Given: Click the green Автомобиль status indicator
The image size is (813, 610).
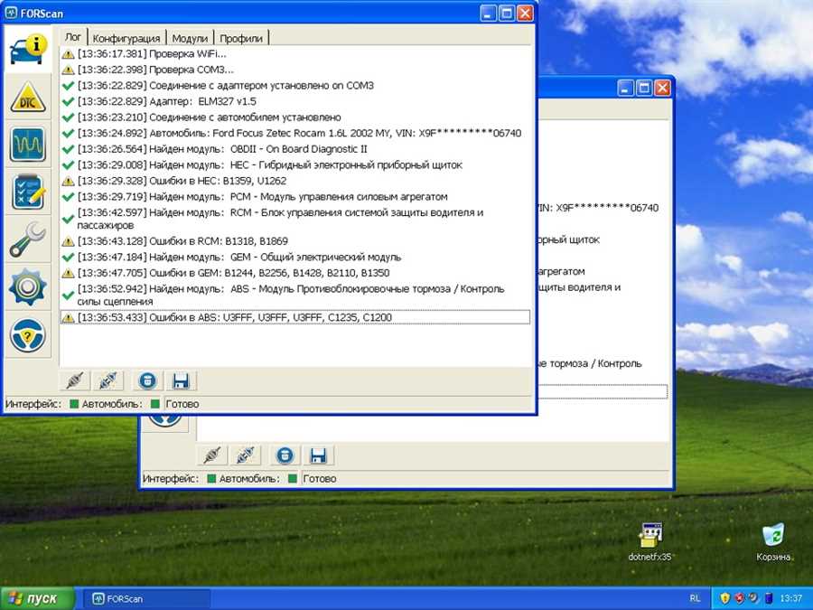Looking at the screenshot, I should (x=155, y=404).
